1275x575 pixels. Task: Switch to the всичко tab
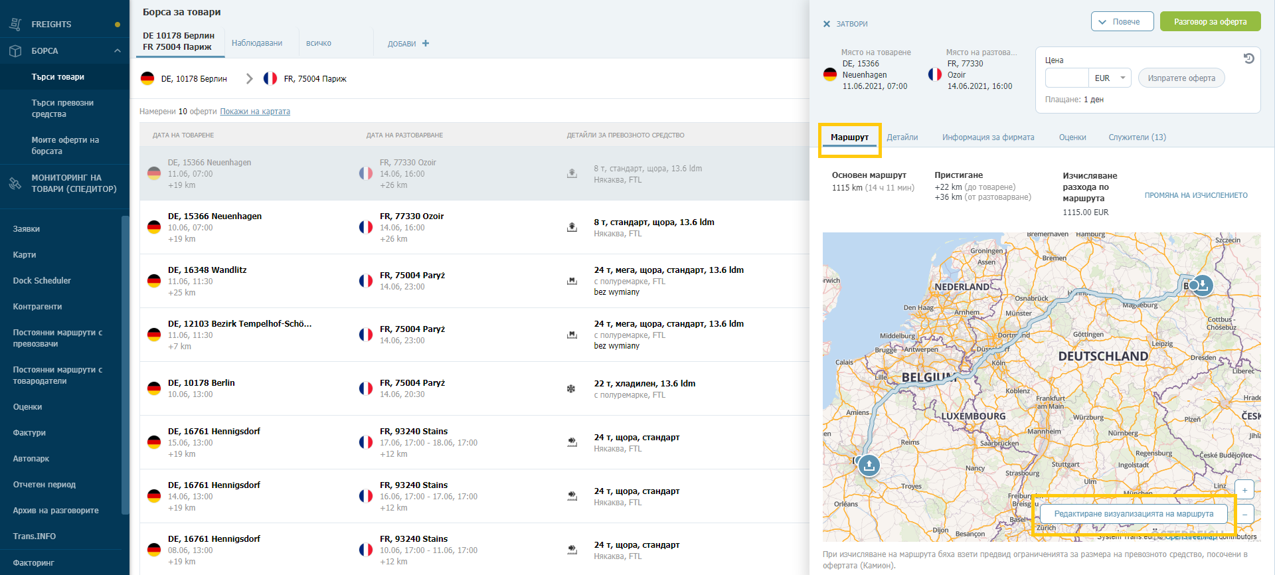319,43
